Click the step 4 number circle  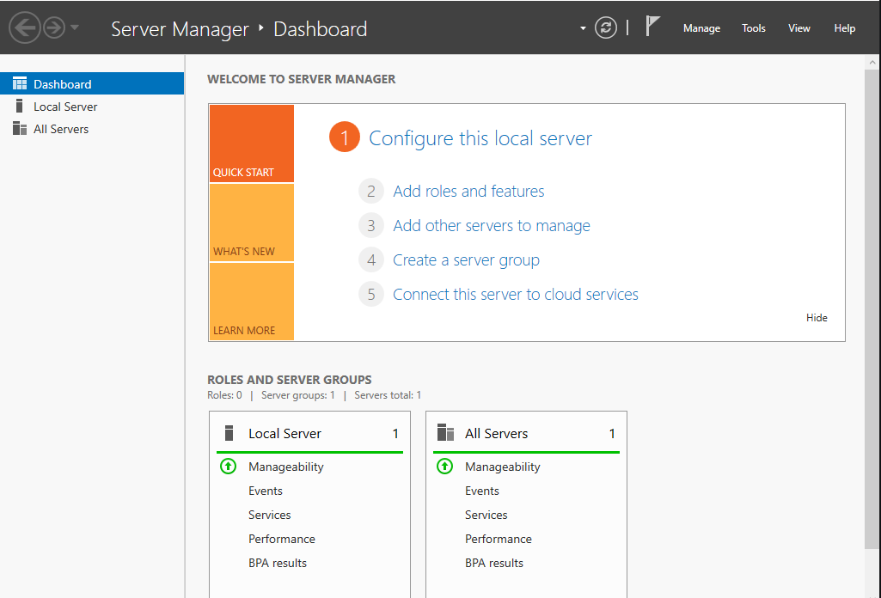(x=371, y=260)
